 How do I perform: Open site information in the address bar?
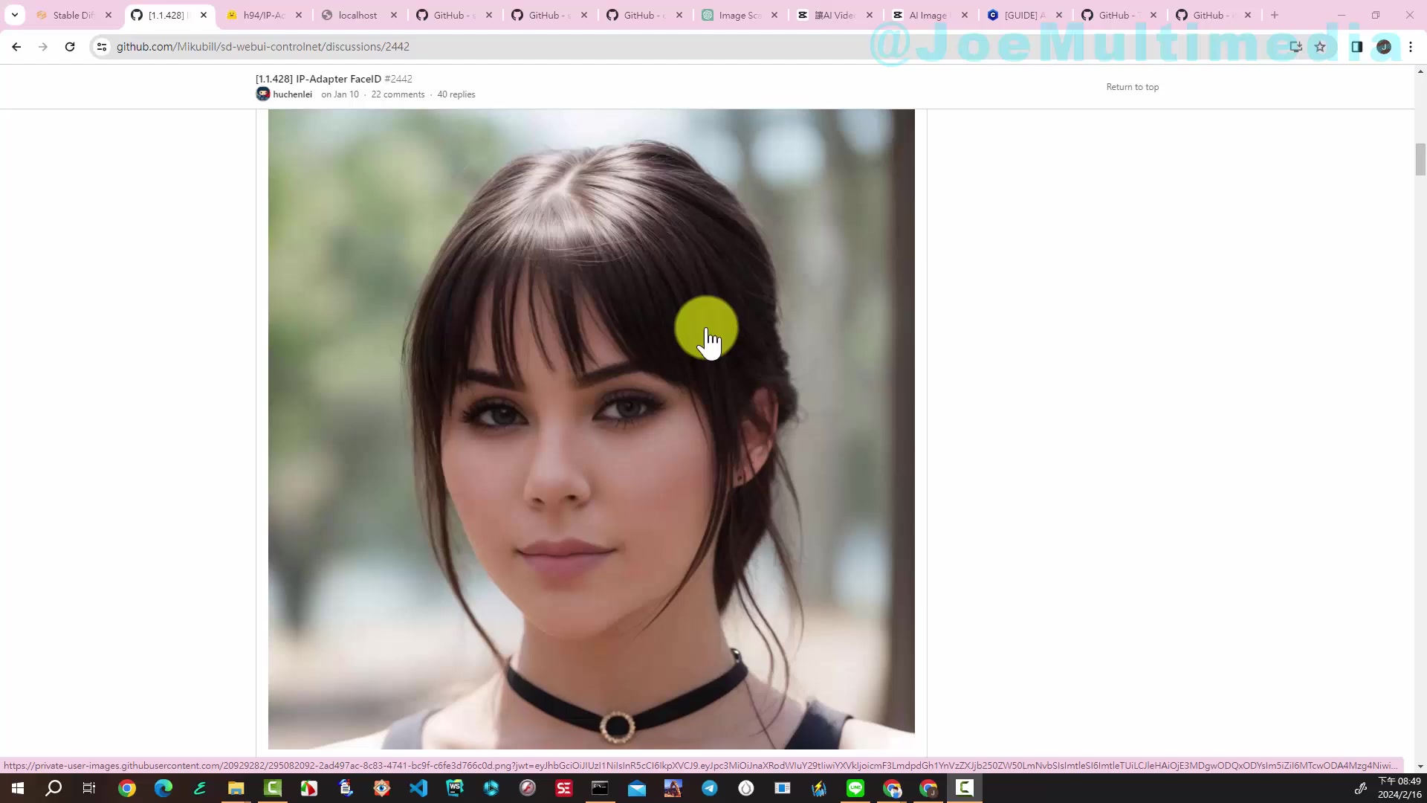click(x=101, y=46)
